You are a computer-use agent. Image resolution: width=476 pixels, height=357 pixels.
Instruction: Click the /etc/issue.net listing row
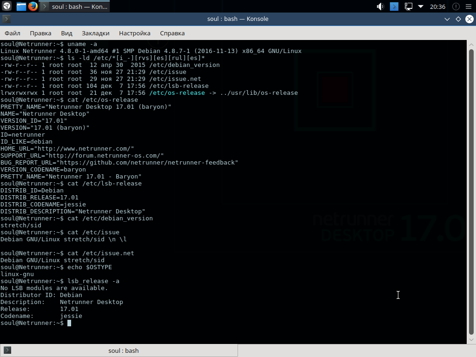coord(100,79)
